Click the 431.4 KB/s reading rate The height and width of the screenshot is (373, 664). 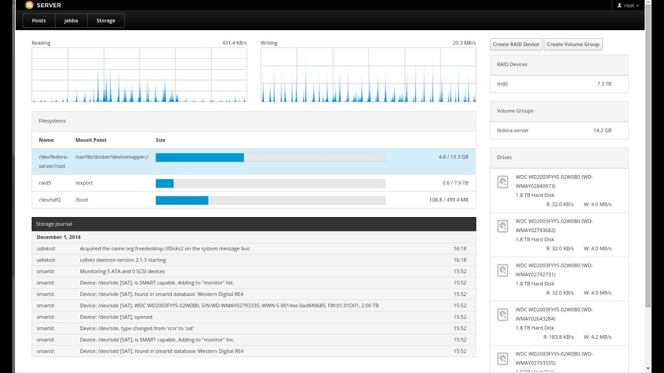coord(234,43)
